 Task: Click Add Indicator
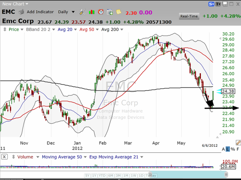[40, 12]
